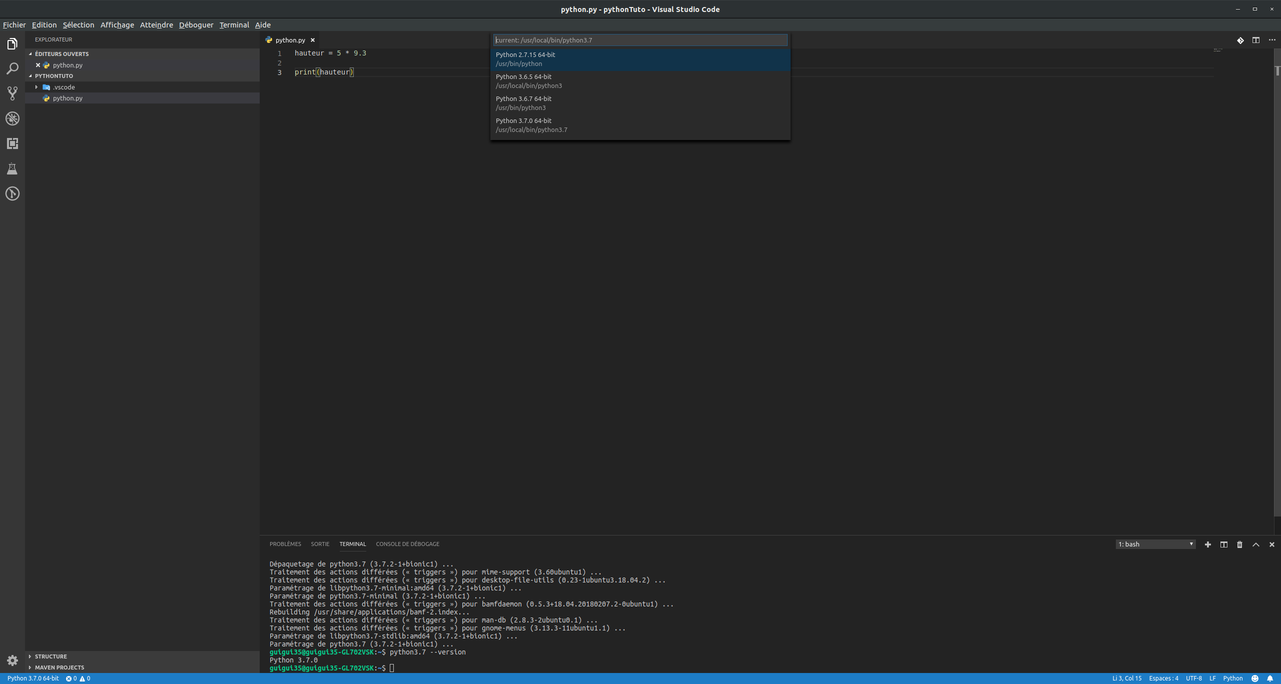Open notifications bell in status bar
This screenshot has width=1281, height=684.
tap(1270, 678)
